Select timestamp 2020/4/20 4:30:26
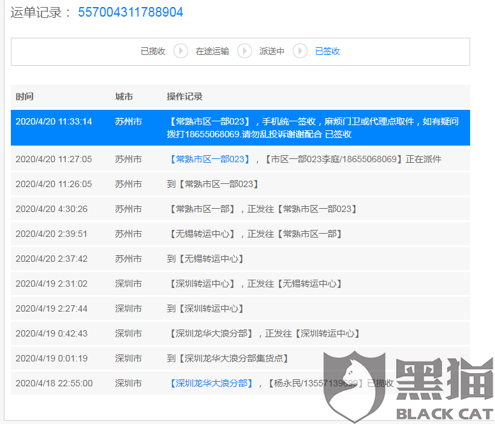This screenshot has height=424, width=495. pos(52,209)
